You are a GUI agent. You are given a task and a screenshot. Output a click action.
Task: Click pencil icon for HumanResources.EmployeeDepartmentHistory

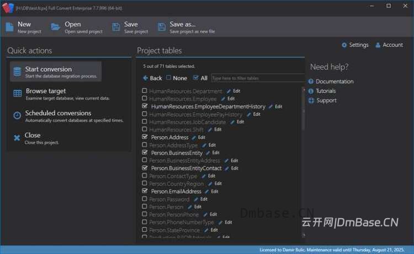pos(270,106)
